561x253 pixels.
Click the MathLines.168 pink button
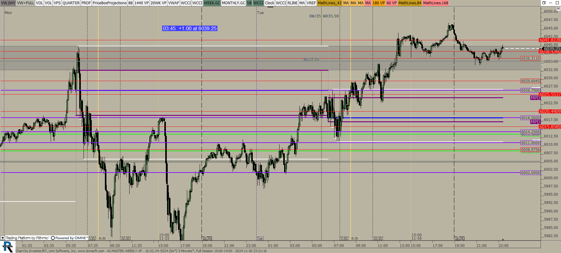coord(435,3)
